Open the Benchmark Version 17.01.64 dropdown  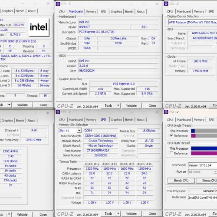click(x=202, y=165)
